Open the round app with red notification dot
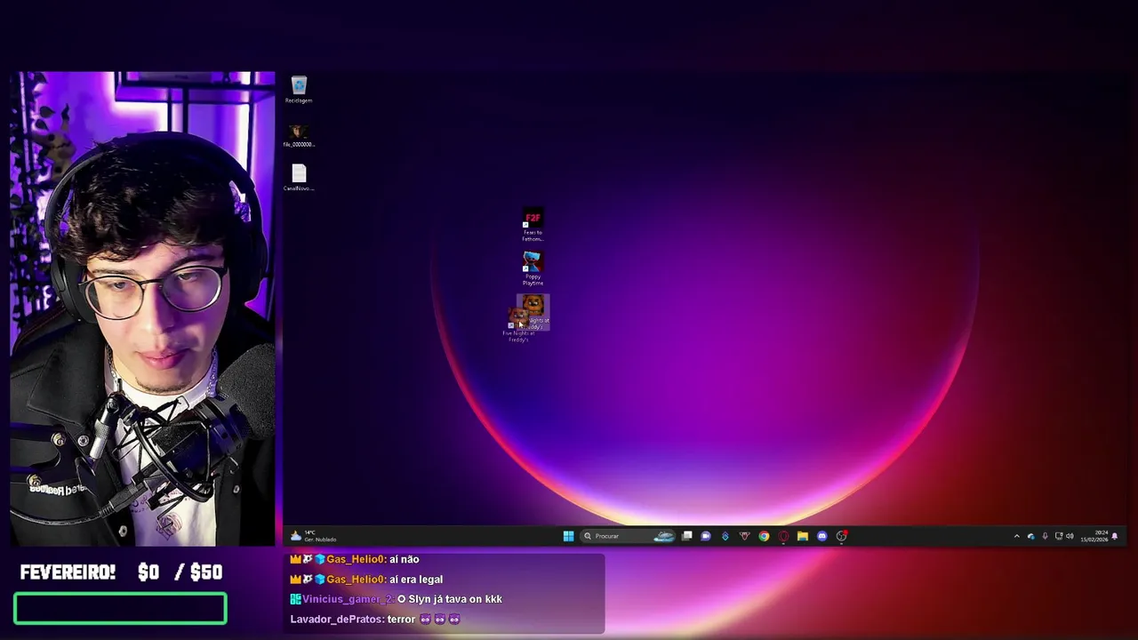Image resolution: width=1138 pixels, height=640 pixels. [842, 536]
